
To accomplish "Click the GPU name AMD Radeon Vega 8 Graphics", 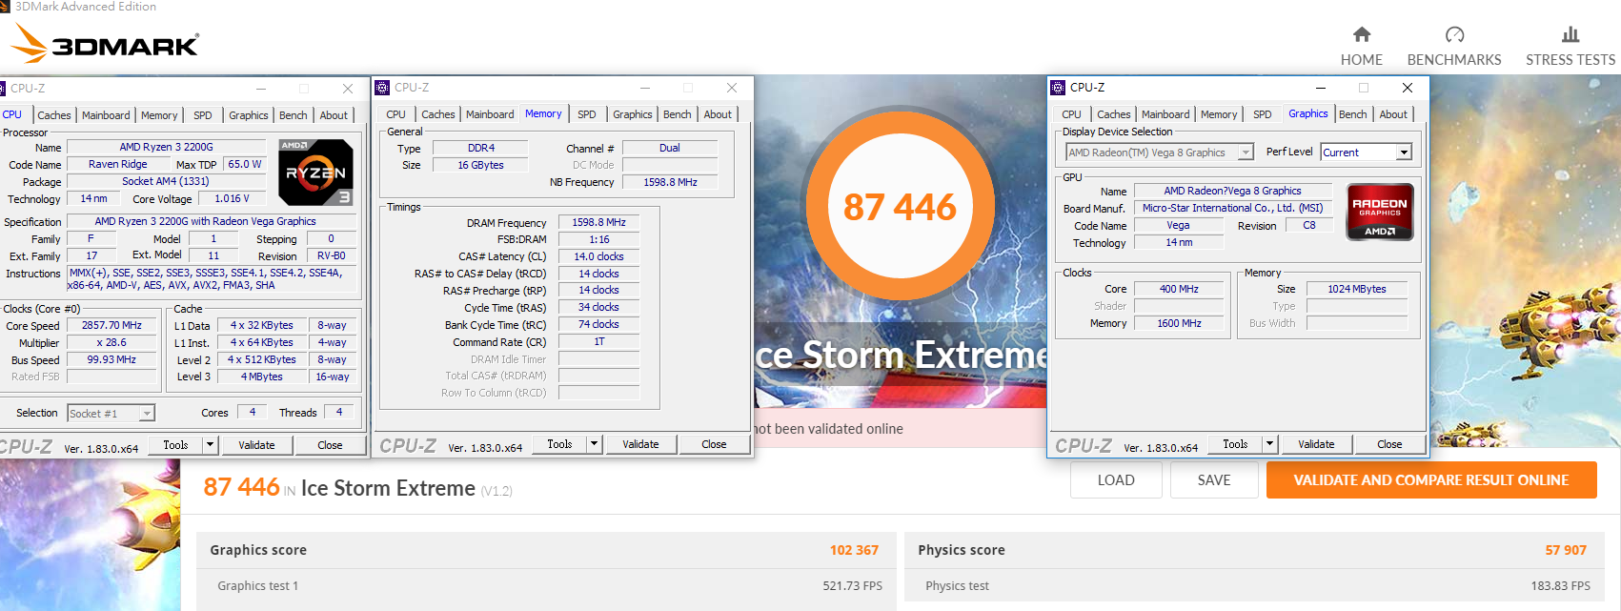I will [x=1232, y=191].
